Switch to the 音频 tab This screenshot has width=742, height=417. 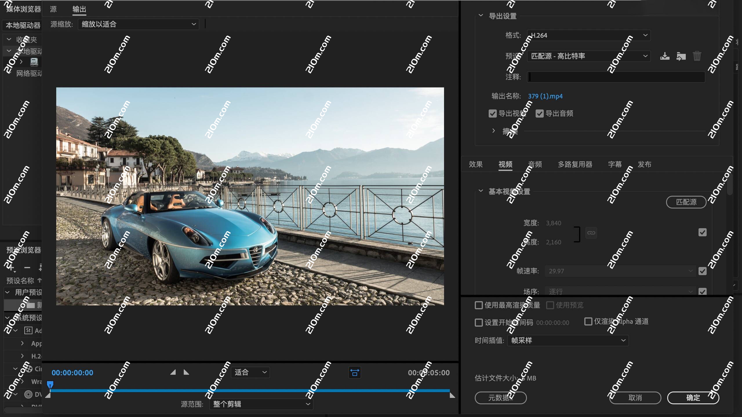click(535, 164)
